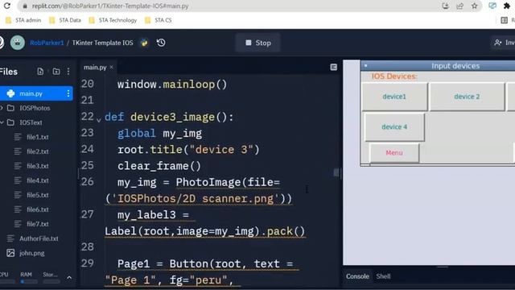Select the IOSText folder
Image resolution: width=515 pixels, height=290 pixels.
click(x=31, y=122)
